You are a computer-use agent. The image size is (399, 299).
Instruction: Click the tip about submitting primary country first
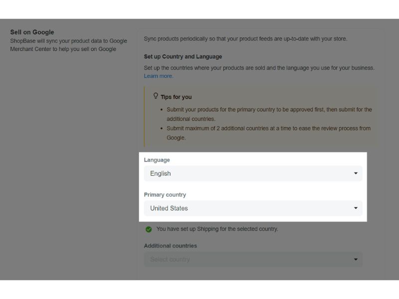coord(269,114)
